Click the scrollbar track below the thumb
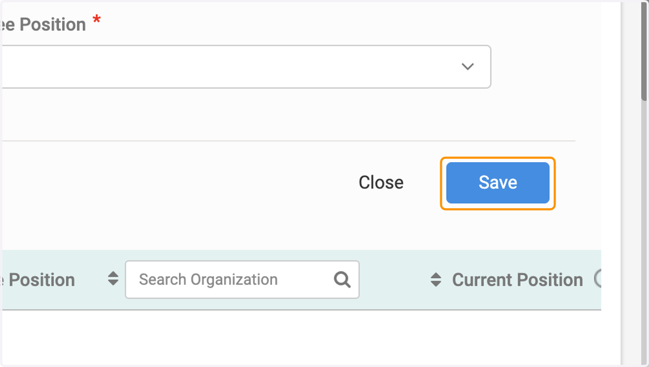This screenshot has width=649, height=367. coord(644,232)
